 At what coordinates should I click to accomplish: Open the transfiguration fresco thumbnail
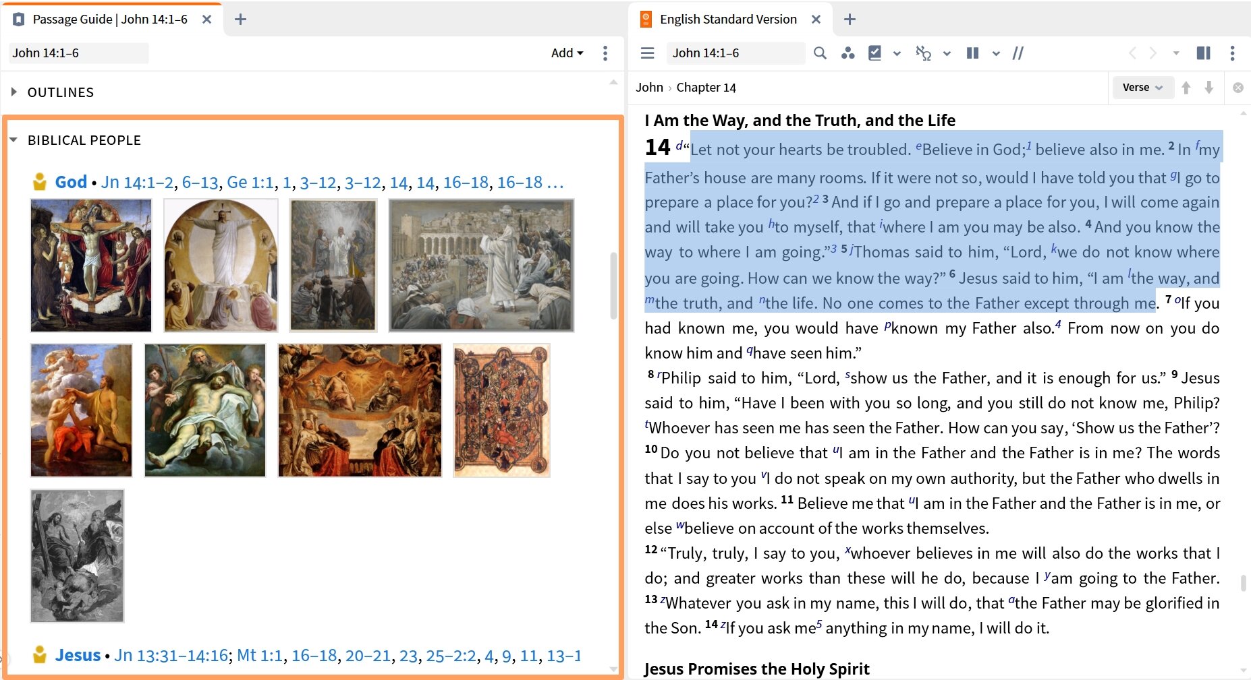(x=221, y=266)
